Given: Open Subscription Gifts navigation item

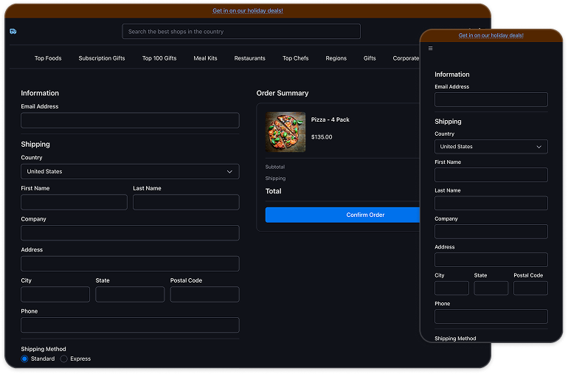Looking at the screenshot, I should 102,58.
